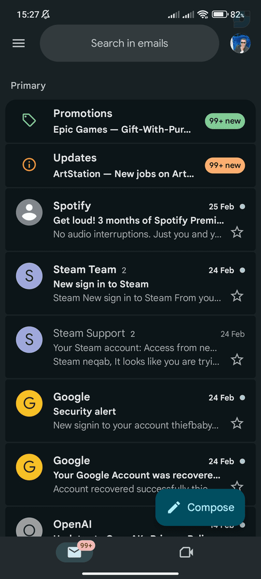Star the Steam Team email
The width and height of the screenshot is (261, 579).
pos(237,296)
